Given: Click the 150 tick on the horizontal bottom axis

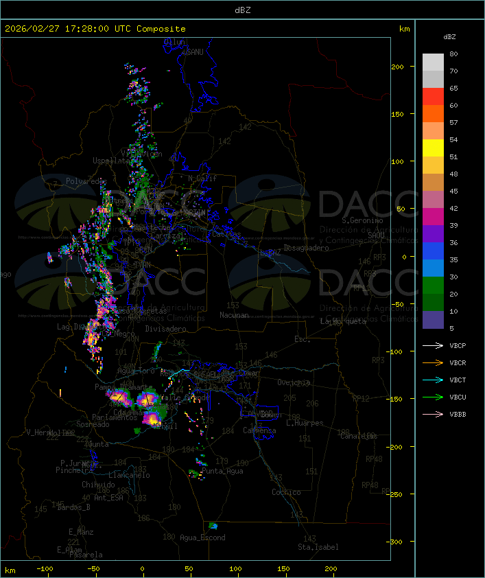Looking at the screenshot, I should coord(283,569).
